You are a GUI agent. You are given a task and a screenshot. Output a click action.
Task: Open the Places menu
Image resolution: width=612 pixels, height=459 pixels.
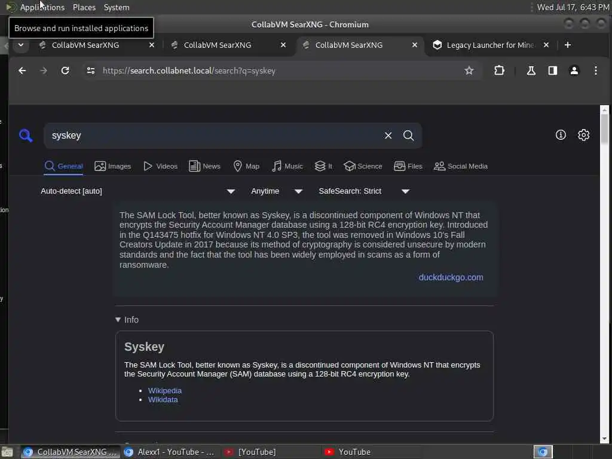tap(84, 7)
